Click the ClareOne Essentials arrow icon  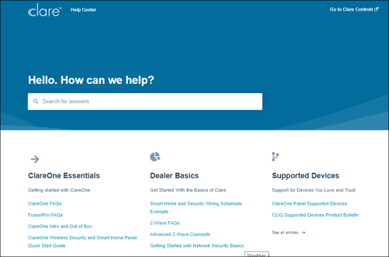tap(35, 159)
